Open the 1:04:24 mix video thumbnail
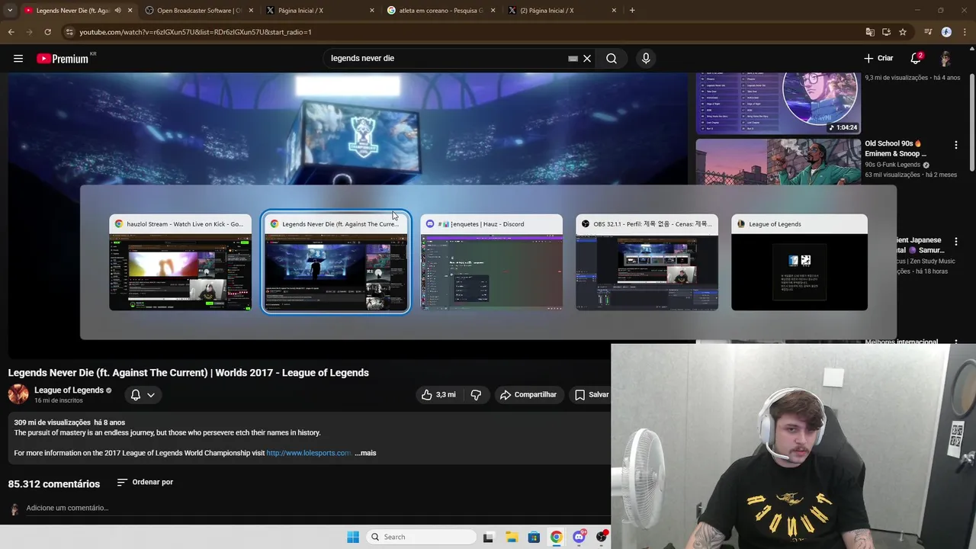The image size is (976, 549). [x=778, y=104]
